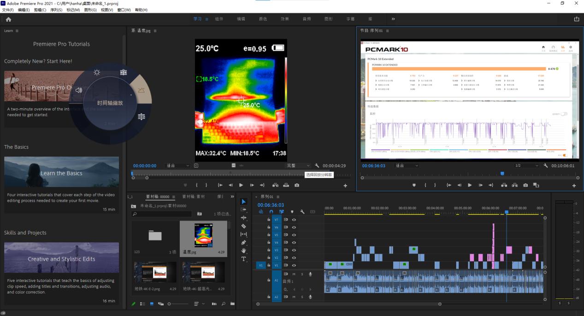Play the sequence in the Program monitor

(x=470, y=185)
